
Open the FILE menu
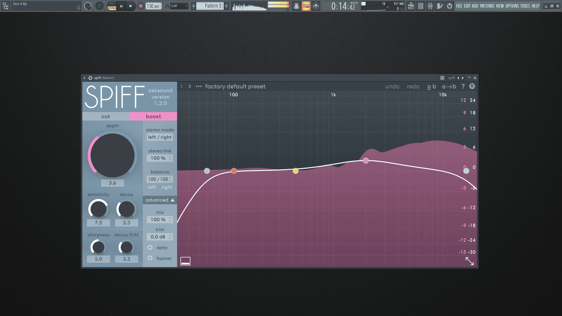tap(459, 6)
